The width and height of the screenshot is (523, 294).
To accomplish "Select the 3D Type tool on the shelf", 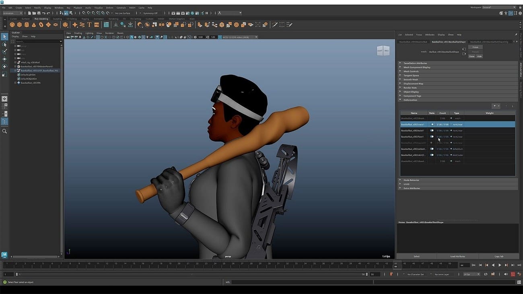I will coord(89,25).
